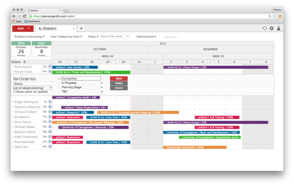The height and width of the screenshot is (186, 294).
Task: Select the Value Proposition taskbar
Action: (x=84, y=107)
